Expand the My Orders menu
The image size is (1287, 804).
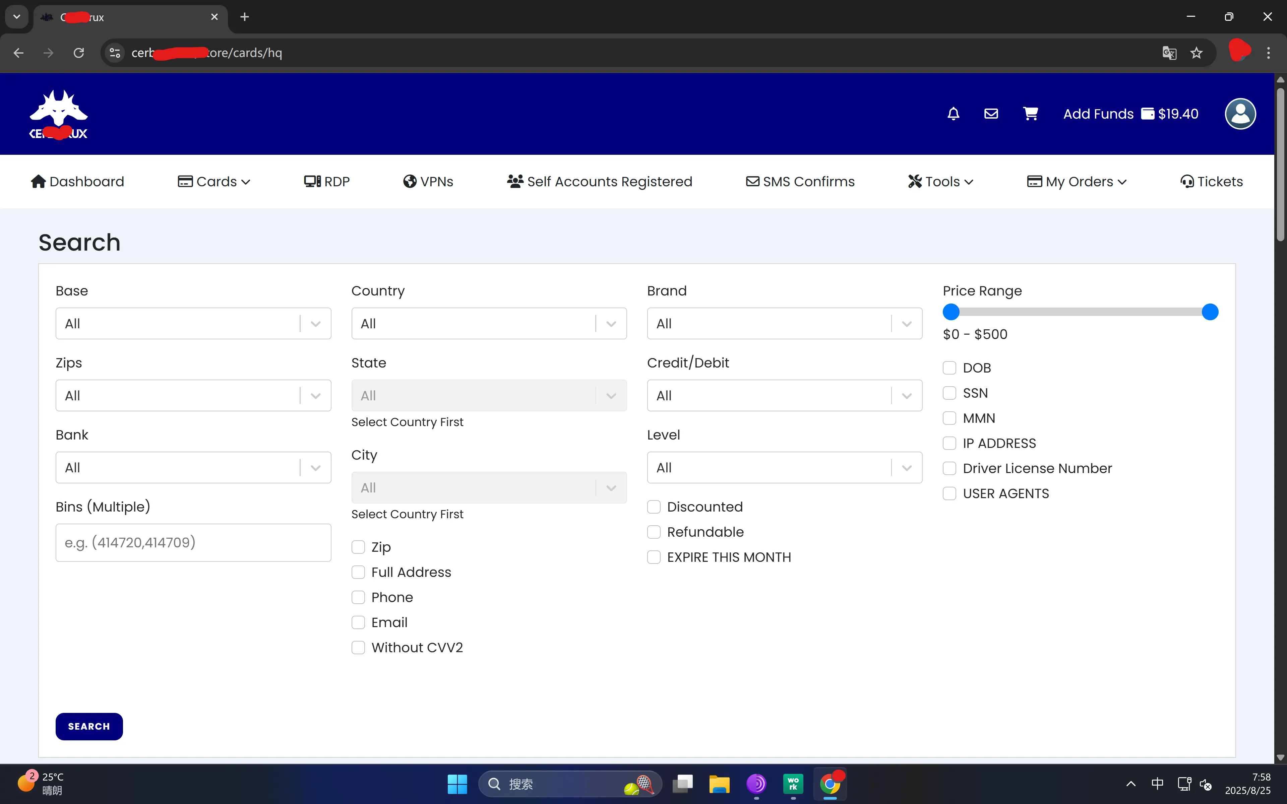[1077, 181]
